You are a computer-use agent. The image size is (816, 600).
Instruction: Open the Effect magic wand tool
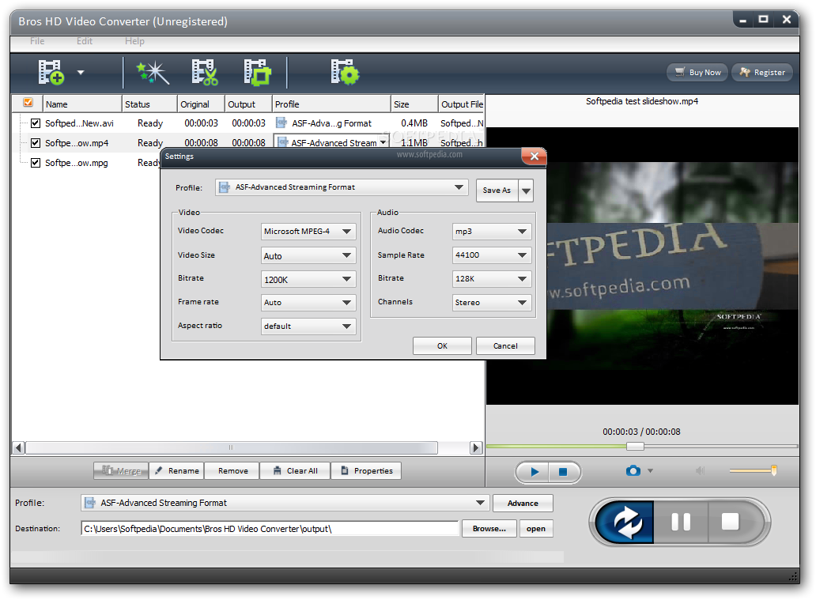click(153, 73)
